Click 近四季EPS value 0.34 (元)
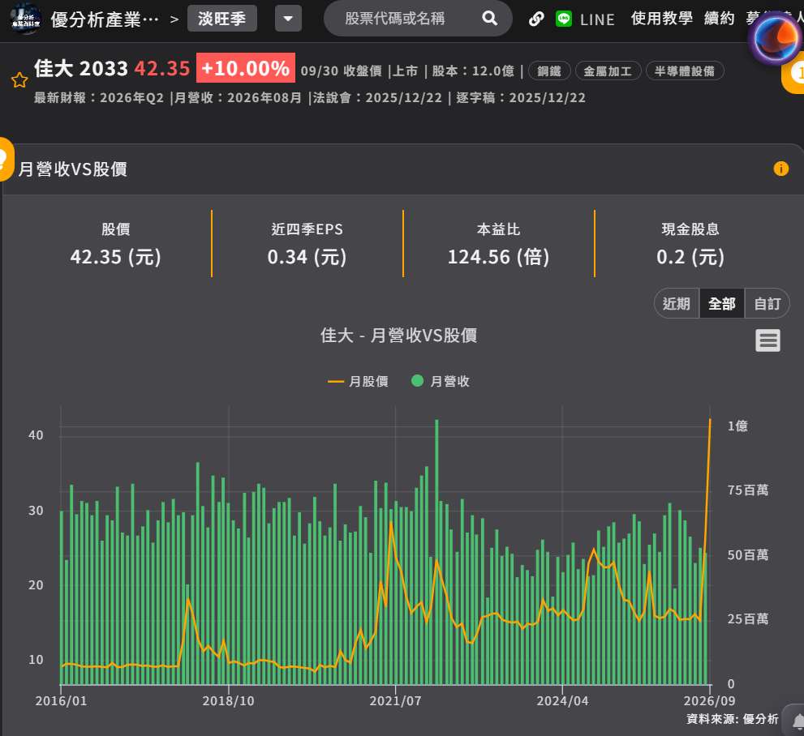This screenshot has width=804, height=736. [x=307, y=257]
